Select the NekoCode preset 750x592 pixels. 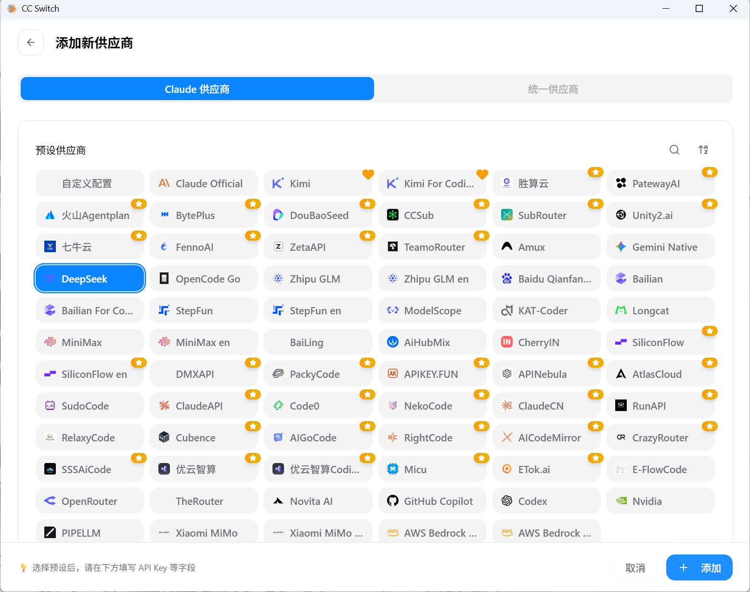pyautogui.click(x=432, y=406)
